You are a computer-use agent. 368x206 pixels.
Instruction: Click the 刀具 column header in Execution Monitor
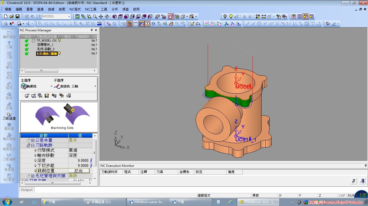166,172
